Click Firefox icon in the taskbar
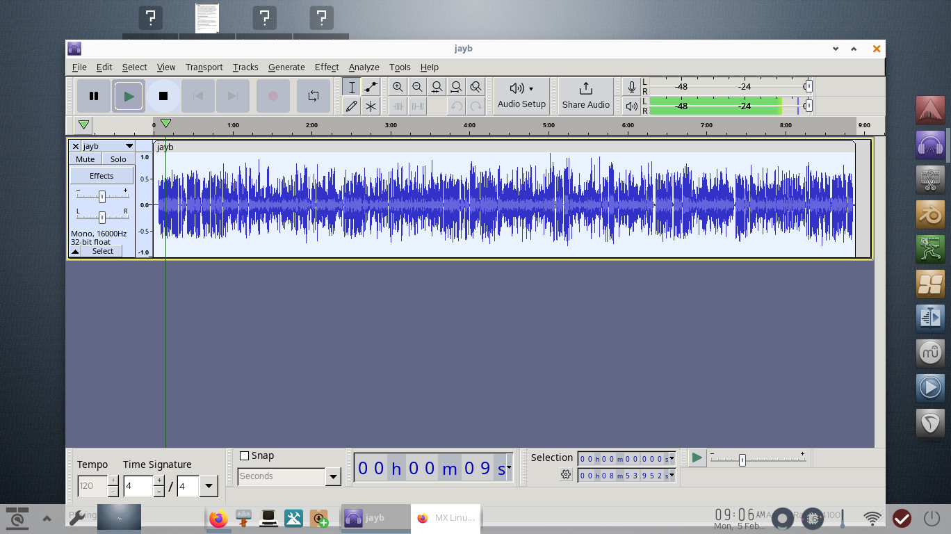Image resolution: width=951 pixels, height=534 pixels. tap(218, 519)
